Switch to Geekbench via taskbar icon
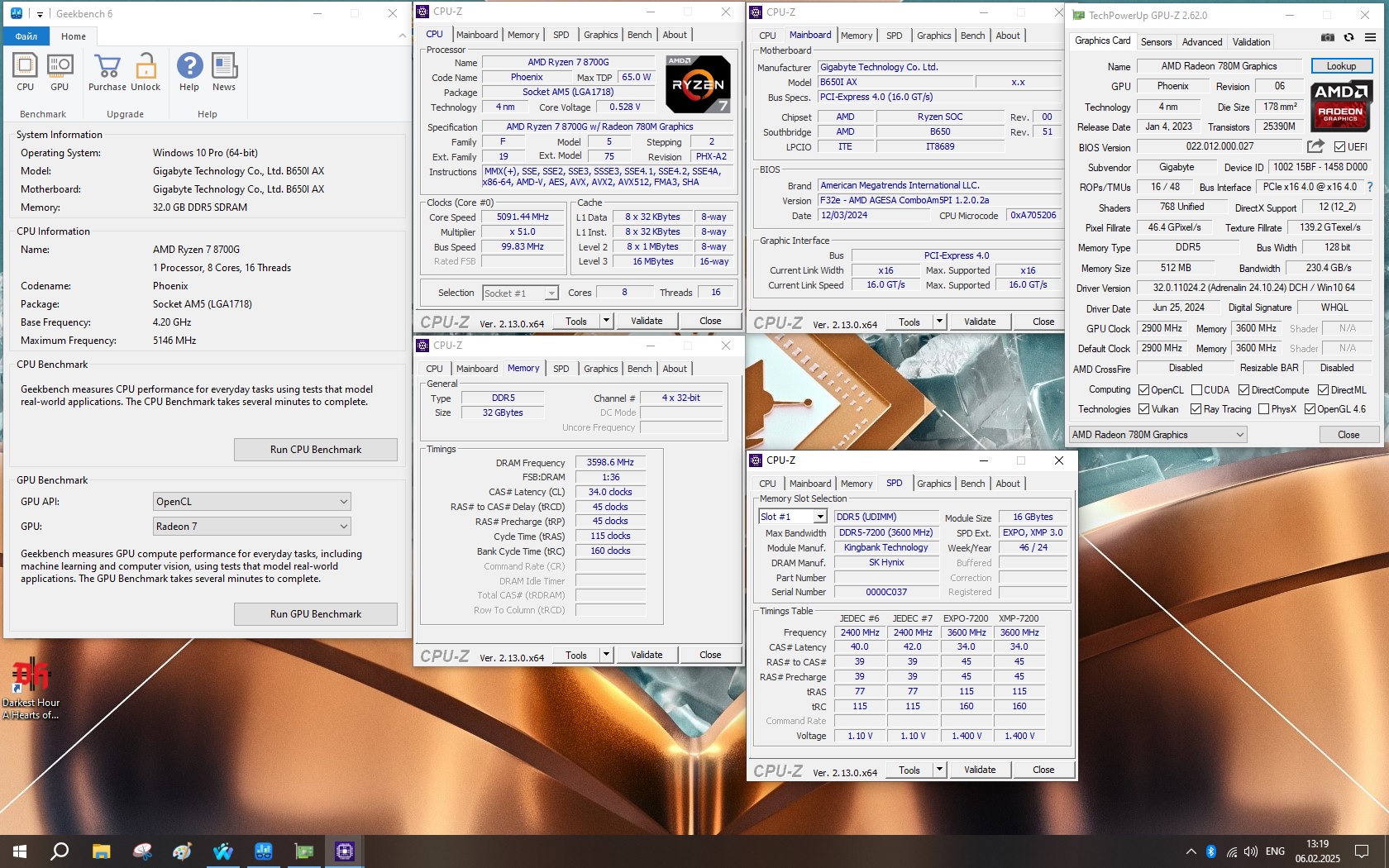 click(264, 851)
